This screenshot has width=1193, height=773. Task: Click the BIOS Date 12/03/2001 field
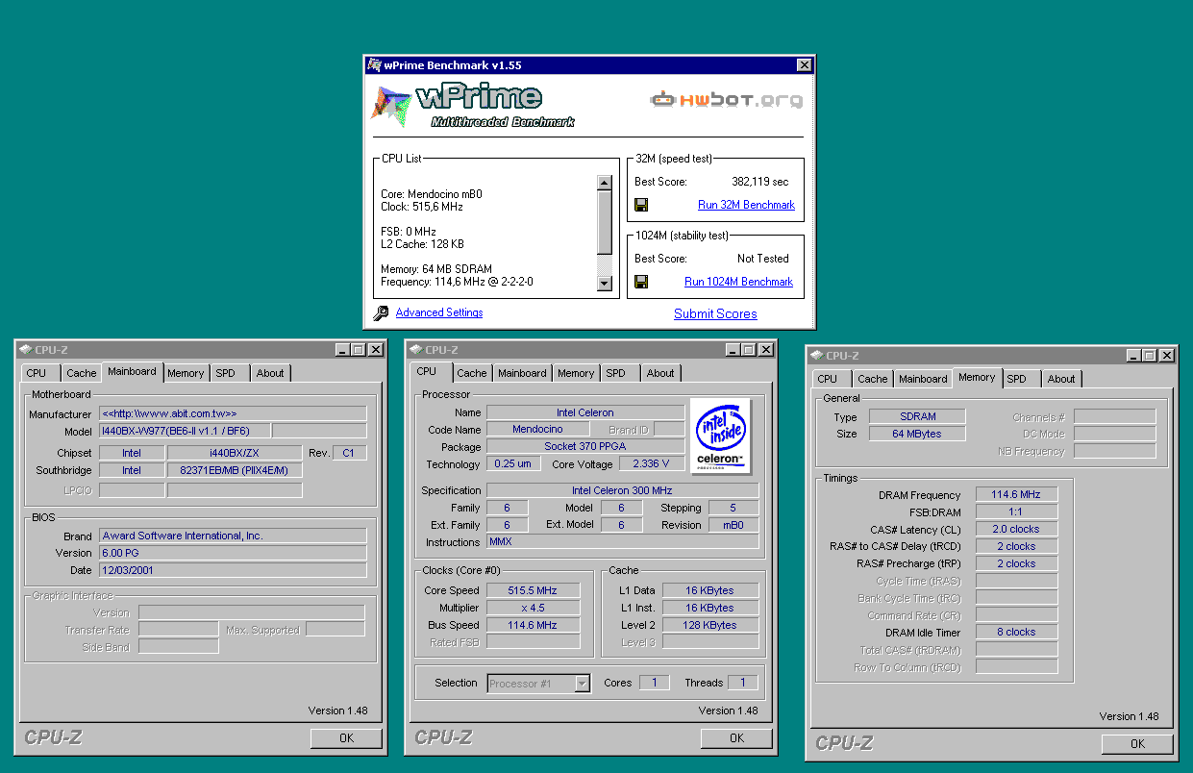233,570
